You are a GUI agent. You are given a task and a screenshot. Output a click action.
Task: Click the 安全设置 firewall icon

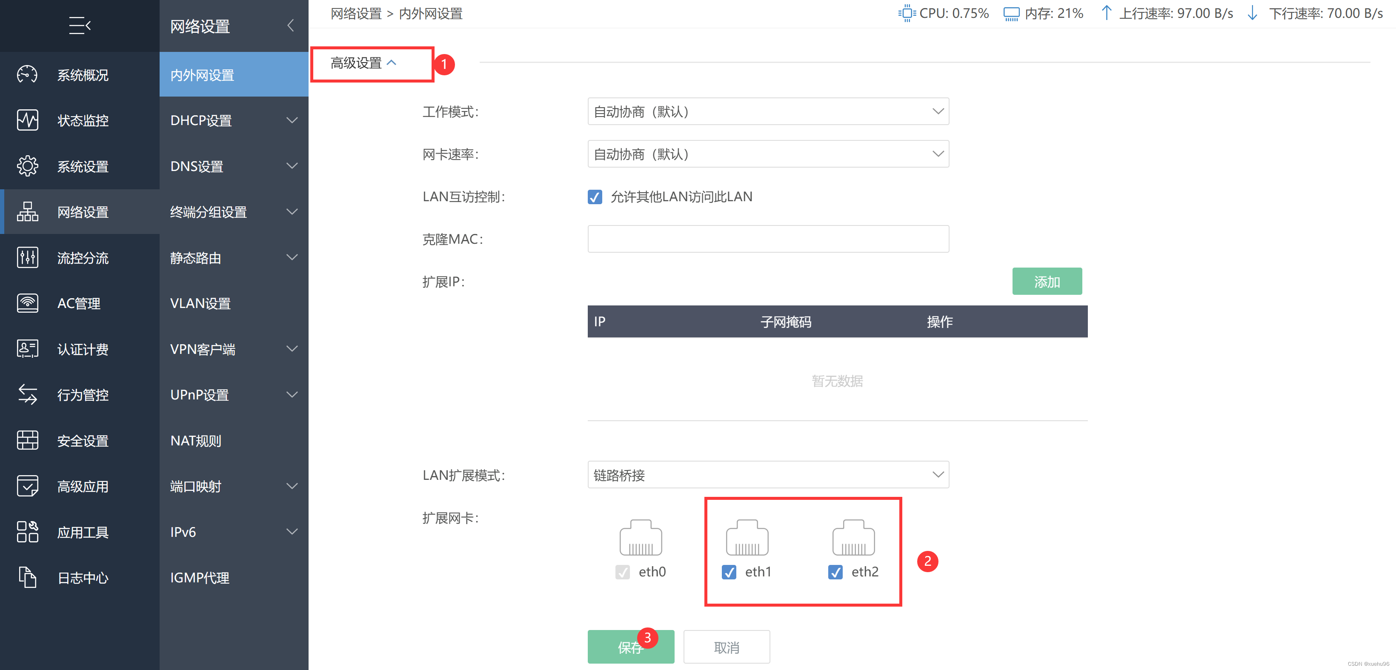[27, 440]
